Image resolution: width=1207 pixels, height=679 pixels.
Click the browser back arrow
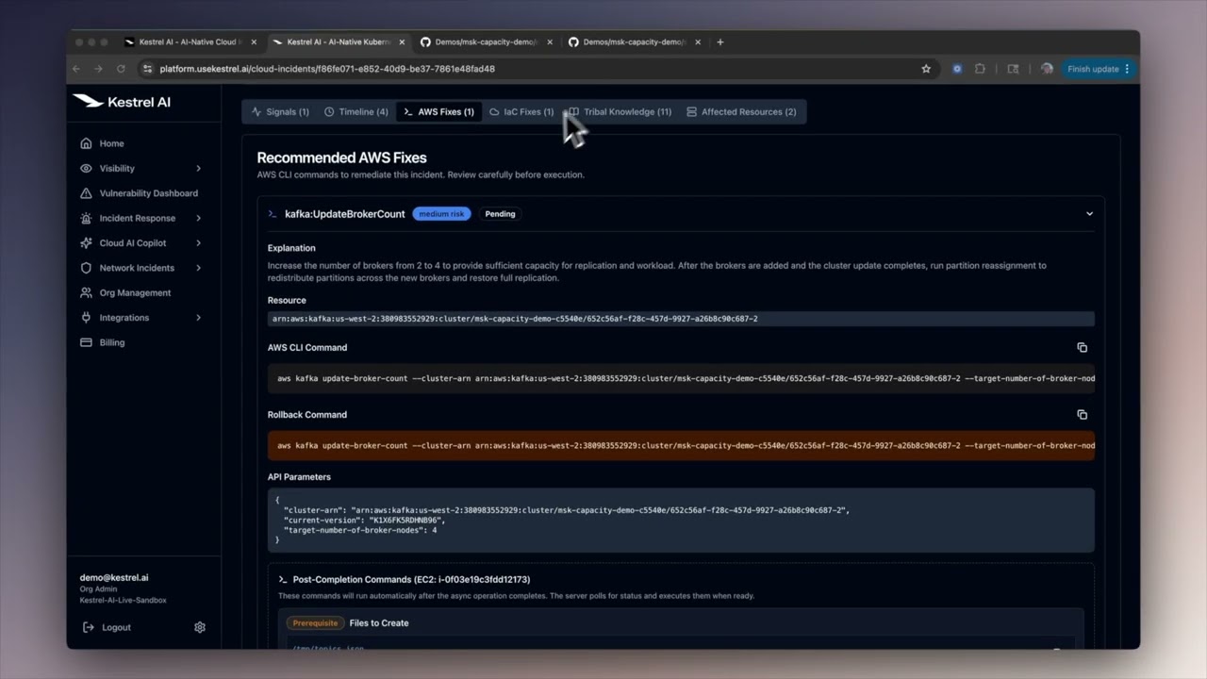77,69
